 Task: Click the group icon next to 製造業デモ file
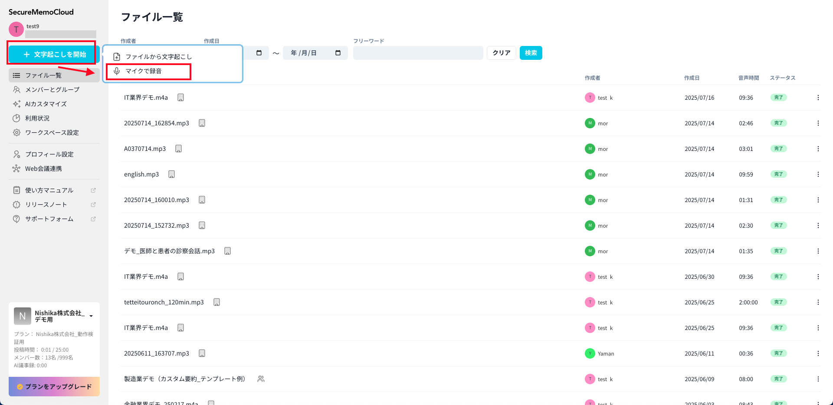point(261,379)
